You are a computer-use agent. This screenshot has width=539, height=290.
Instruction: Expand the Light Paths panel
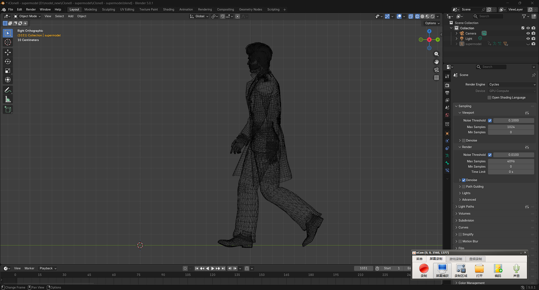point(466,207)
